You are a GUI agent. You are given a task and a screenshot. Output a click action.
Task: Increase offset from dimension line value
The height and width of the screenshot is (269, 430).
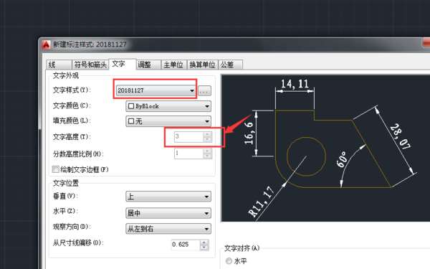click(204, 242)
